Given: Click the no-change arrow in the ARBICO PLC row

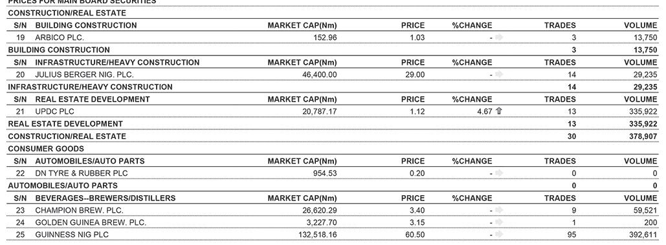Looking at the screenshot, I should pos(499,37).
